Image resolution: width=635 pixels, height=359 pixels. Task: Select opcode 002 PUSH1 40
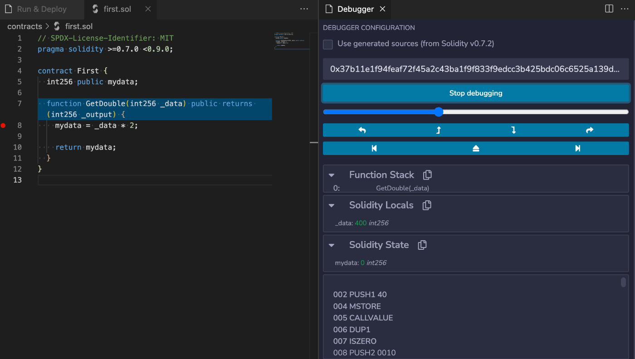click(360, 295)
